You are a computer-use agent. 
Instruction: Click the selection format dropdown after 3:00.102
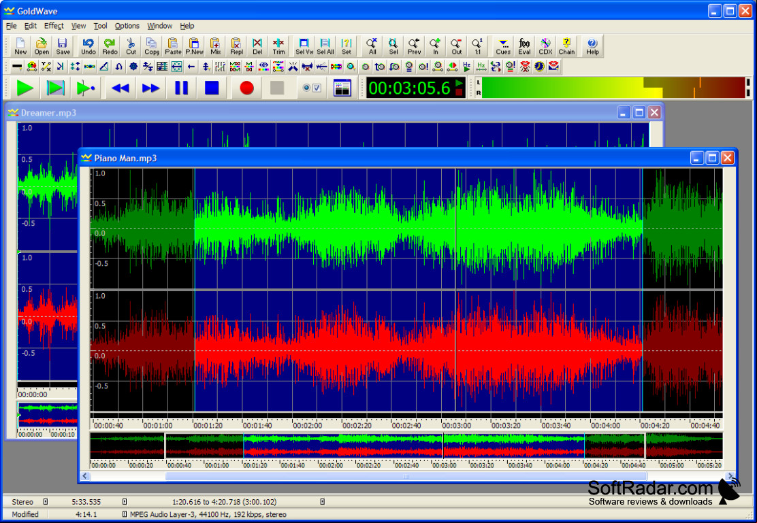[x=322, y=502]
